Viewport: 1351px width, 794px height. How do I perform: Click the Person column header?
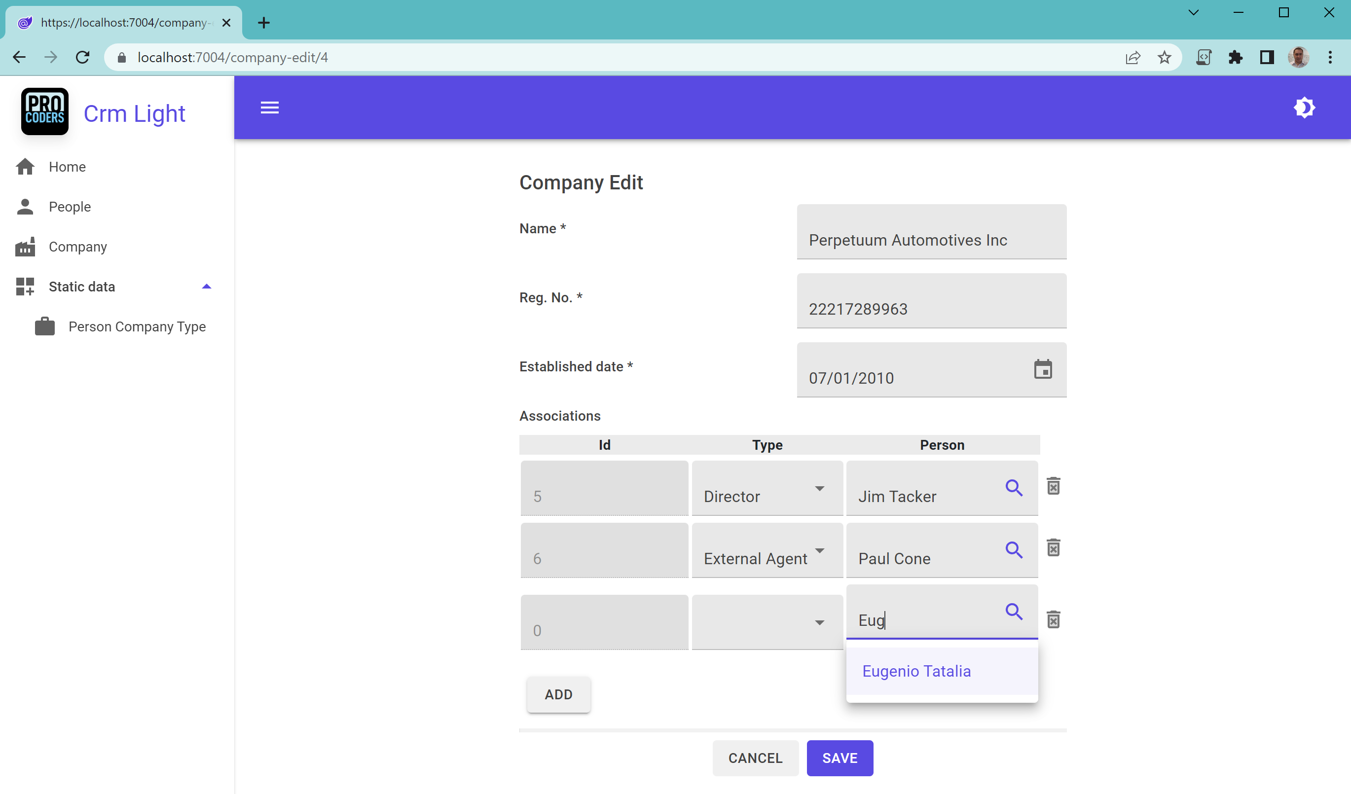(942, 444)
